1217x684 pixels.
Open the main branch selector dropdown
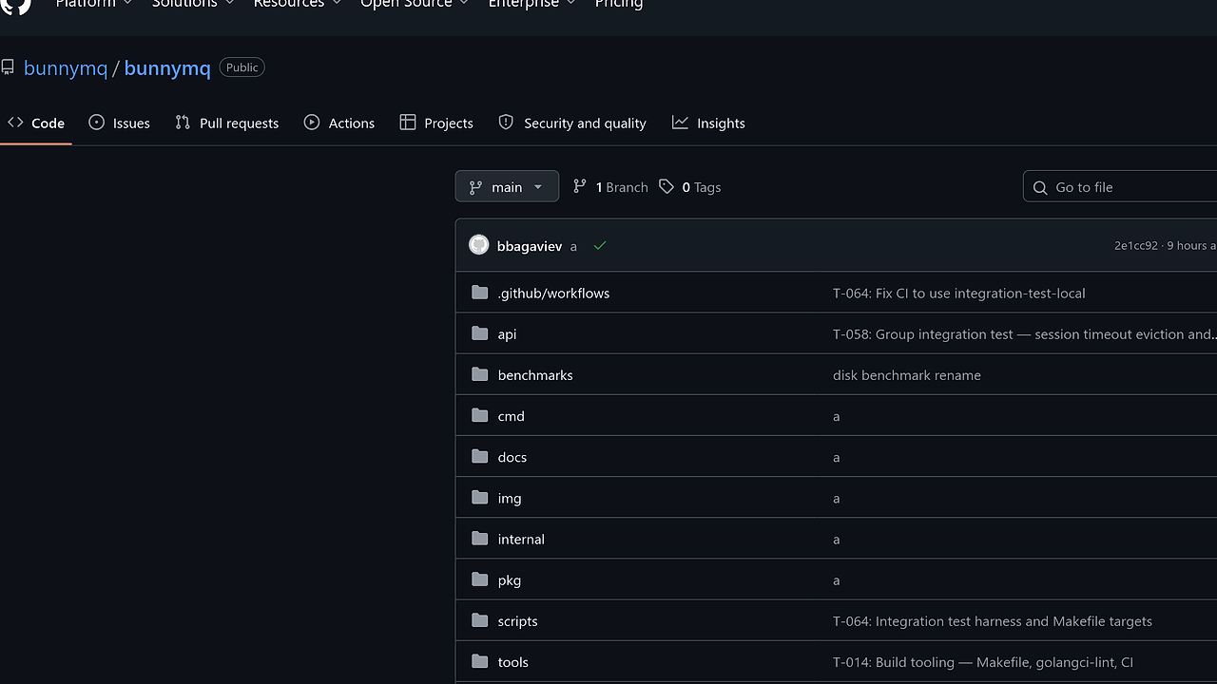pyautogui.click(x=507, y=187)
